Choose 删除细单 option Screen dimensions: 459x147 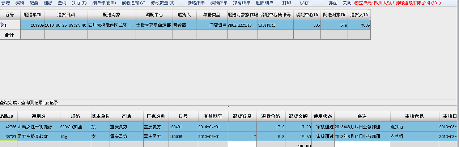click(x=264, y=3)
